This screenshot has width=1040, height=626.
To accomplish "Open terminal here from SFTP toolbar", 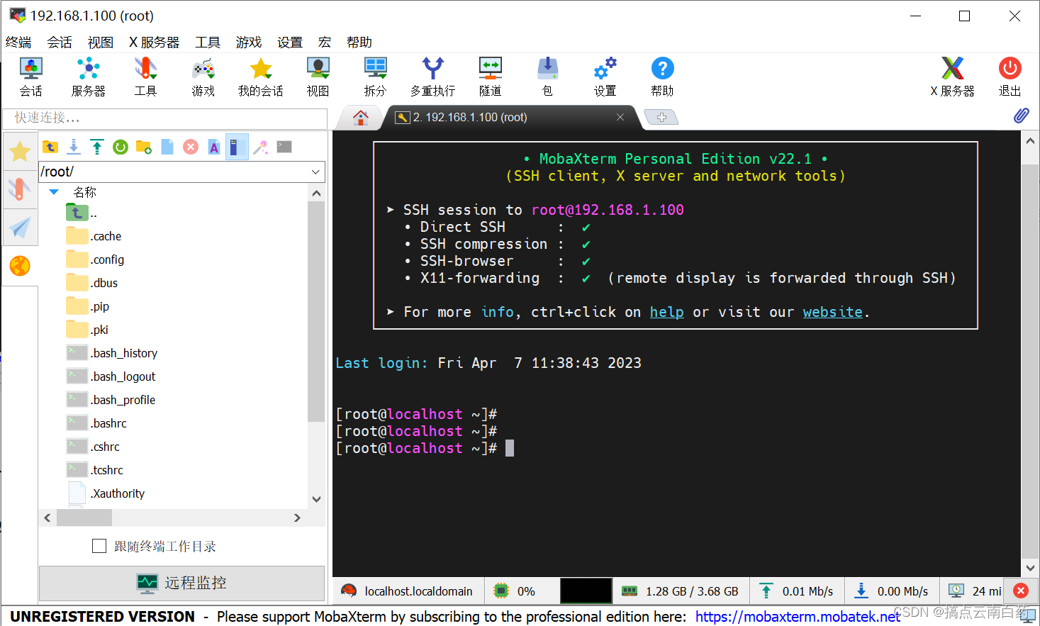I will tap(284, 147).
